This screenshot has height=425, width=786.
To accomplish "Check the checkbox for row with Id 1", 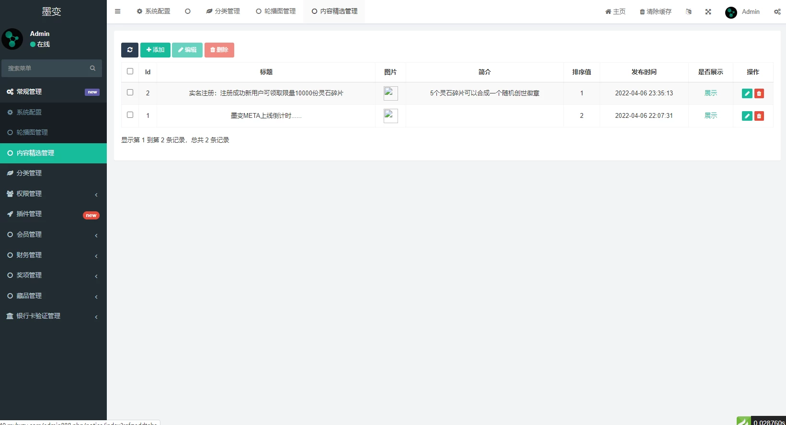I will (x=130, y=115).
